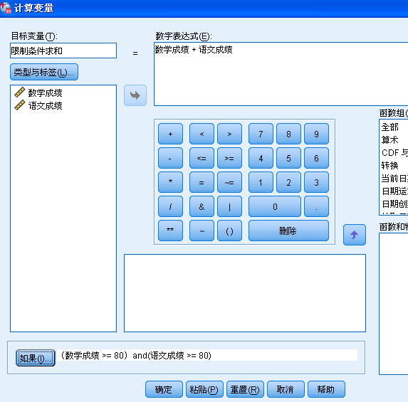This screenshot has height=402, width=408.
Task: Open the 如果 condition dialog
Action: [x=36, y=358]
